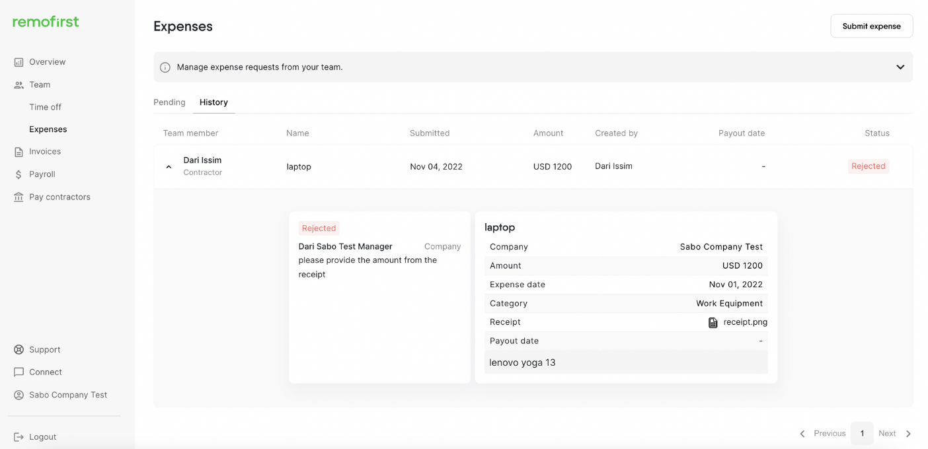Click the Support lifebuoy icon
Viewport: 928px width, 449px height.
coord(19,350)
